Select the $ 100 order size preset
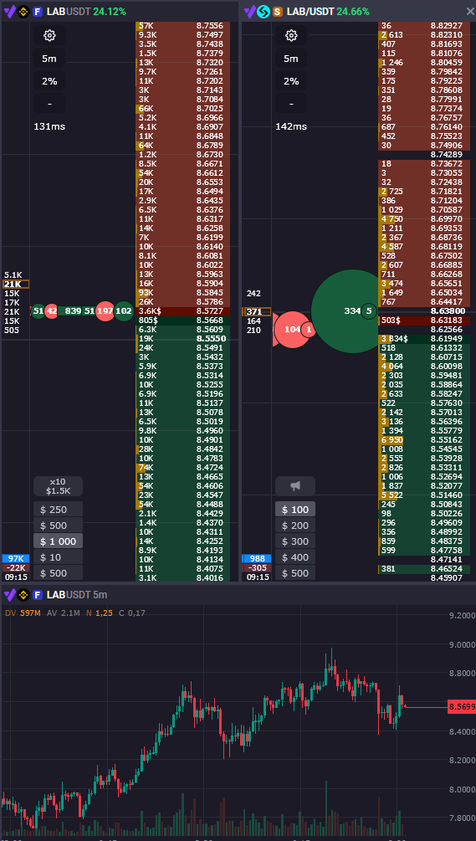476x841 pixels. click(295, 509)
